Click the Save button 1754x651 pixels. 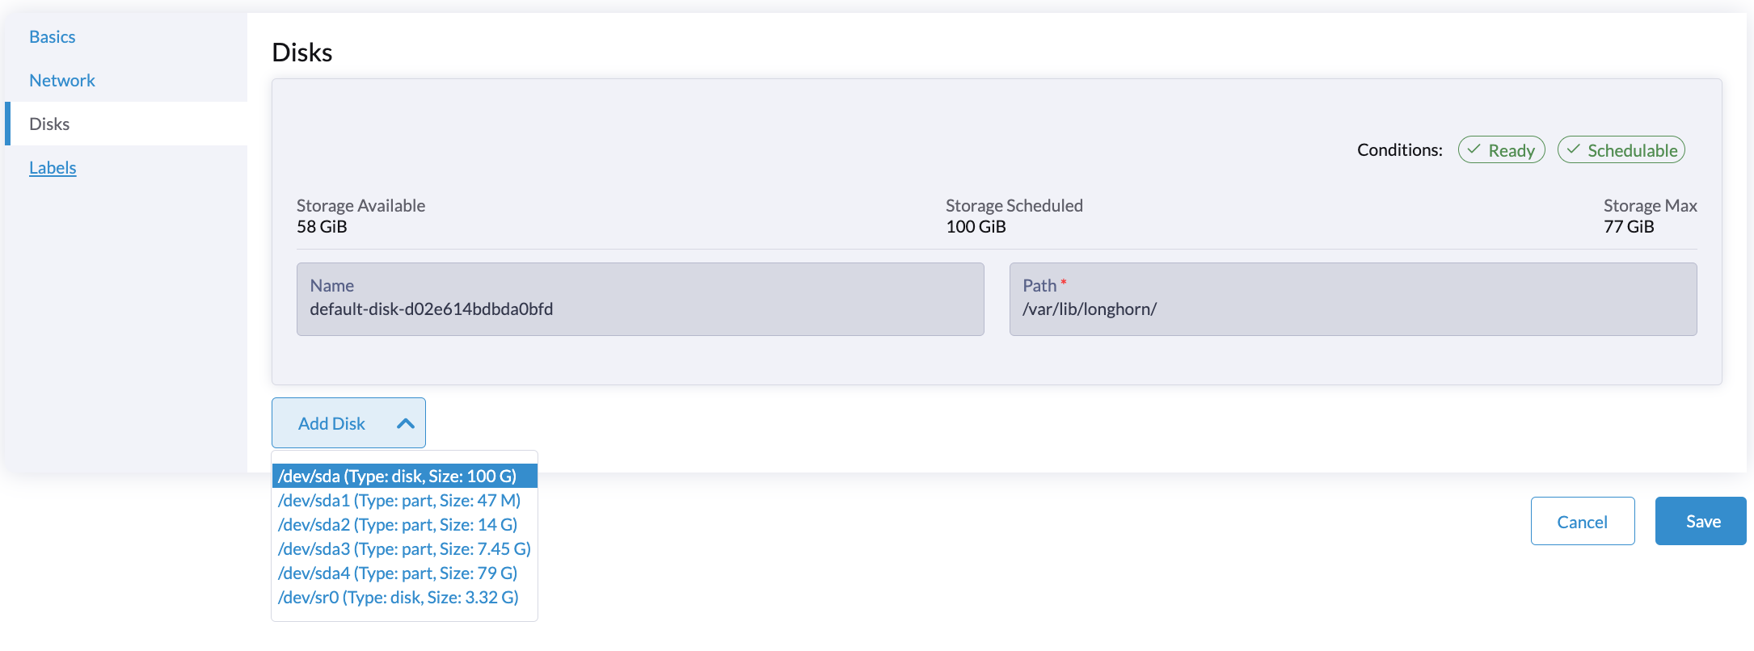tap(1701, 521)
